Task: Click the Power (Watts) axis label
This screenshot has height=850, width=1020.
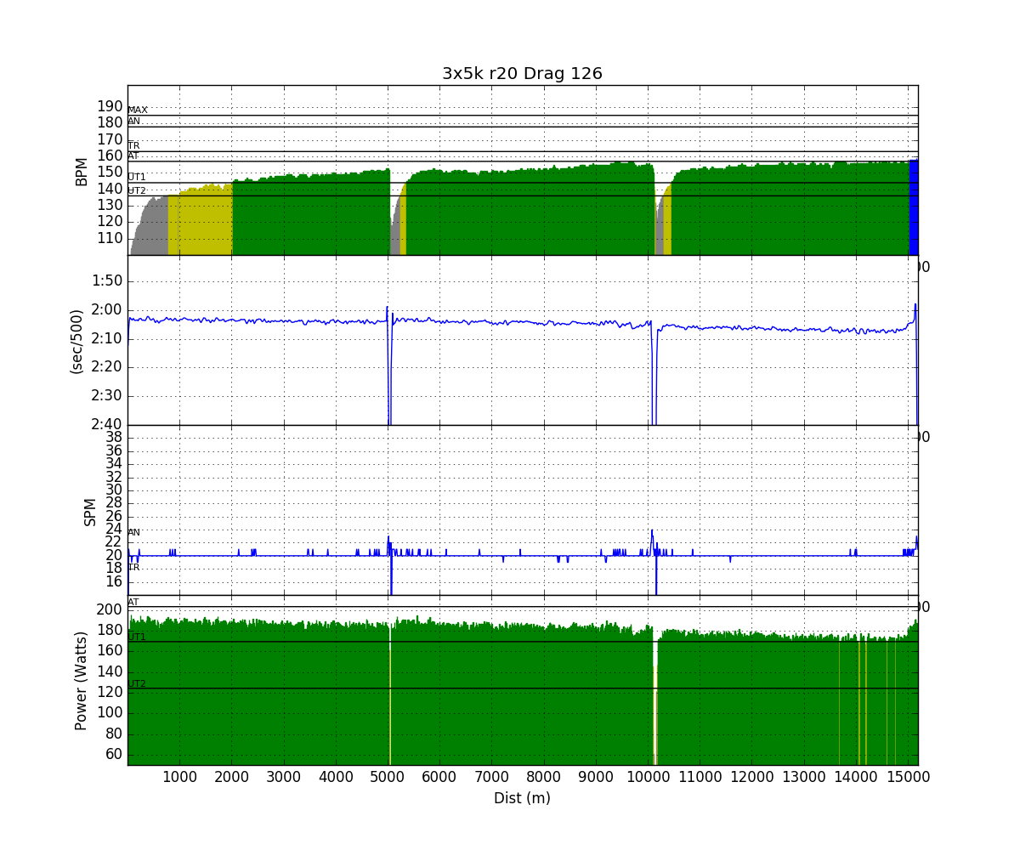Action: 82,680
